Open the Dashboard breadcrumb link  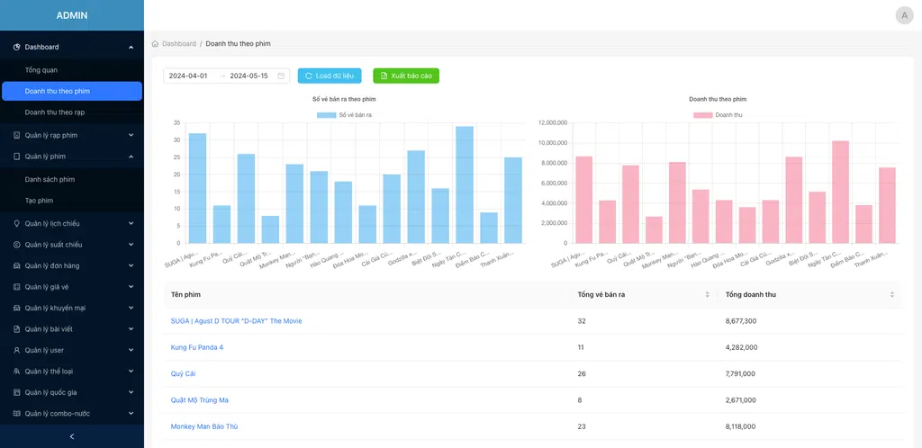pos(179,44)
